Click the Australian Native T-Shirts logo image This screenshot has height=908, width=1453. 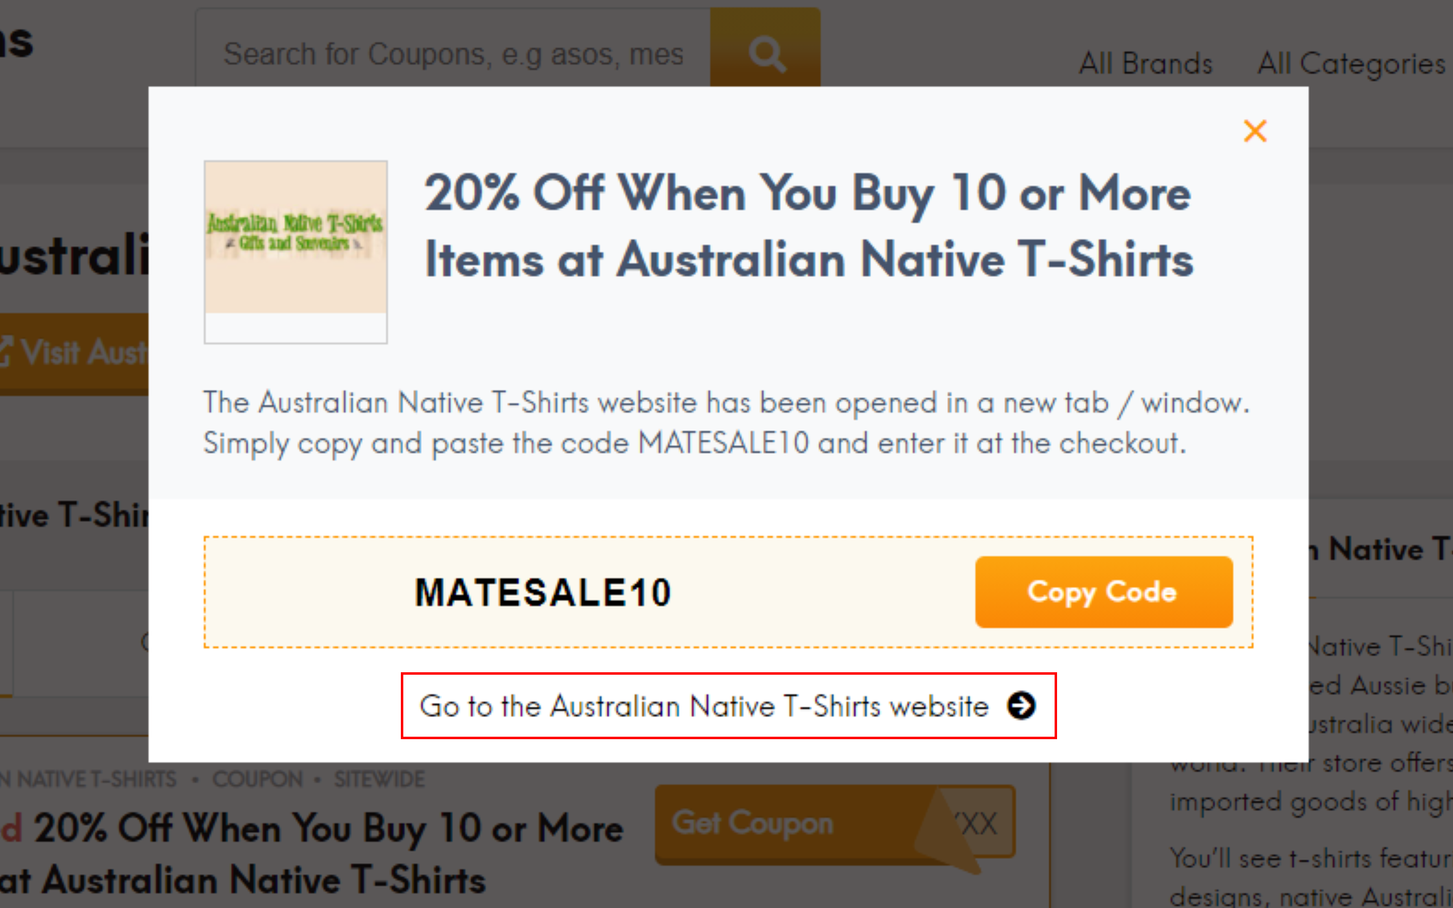click(x=296, y=250)
